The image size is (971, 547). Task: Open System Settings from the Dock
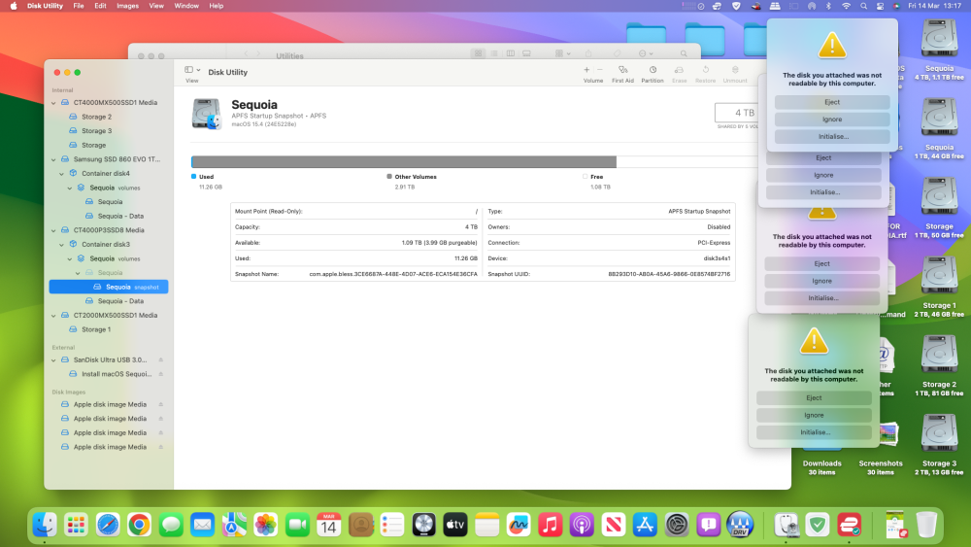point(677,526)
